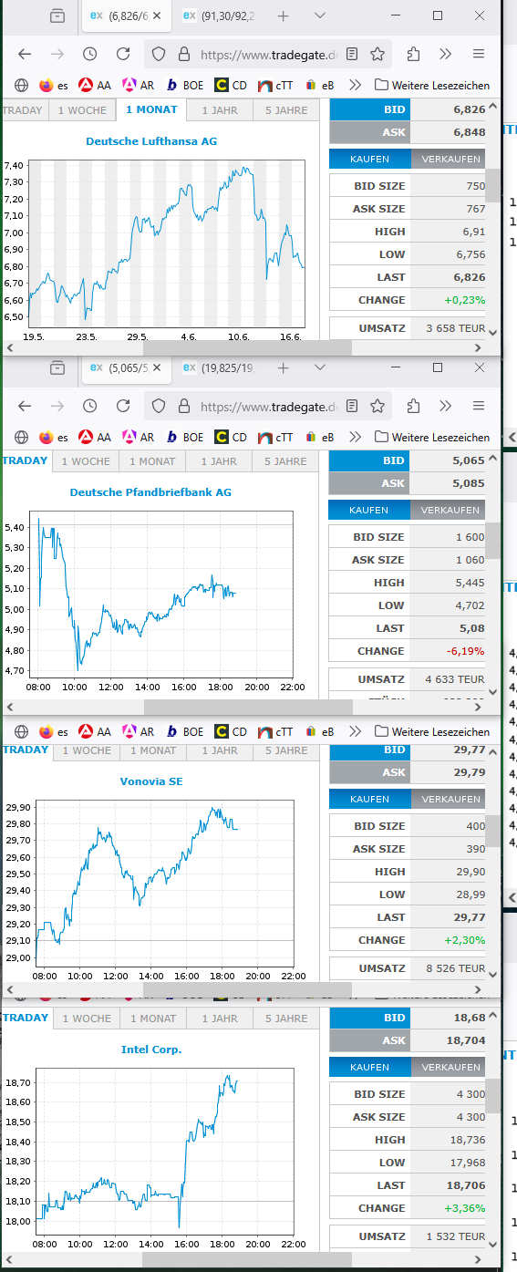This screenshot has height=1272, width=517.
Task: Open the hamburger application menu in the Lufthansa window
Action: click(479, 54)
